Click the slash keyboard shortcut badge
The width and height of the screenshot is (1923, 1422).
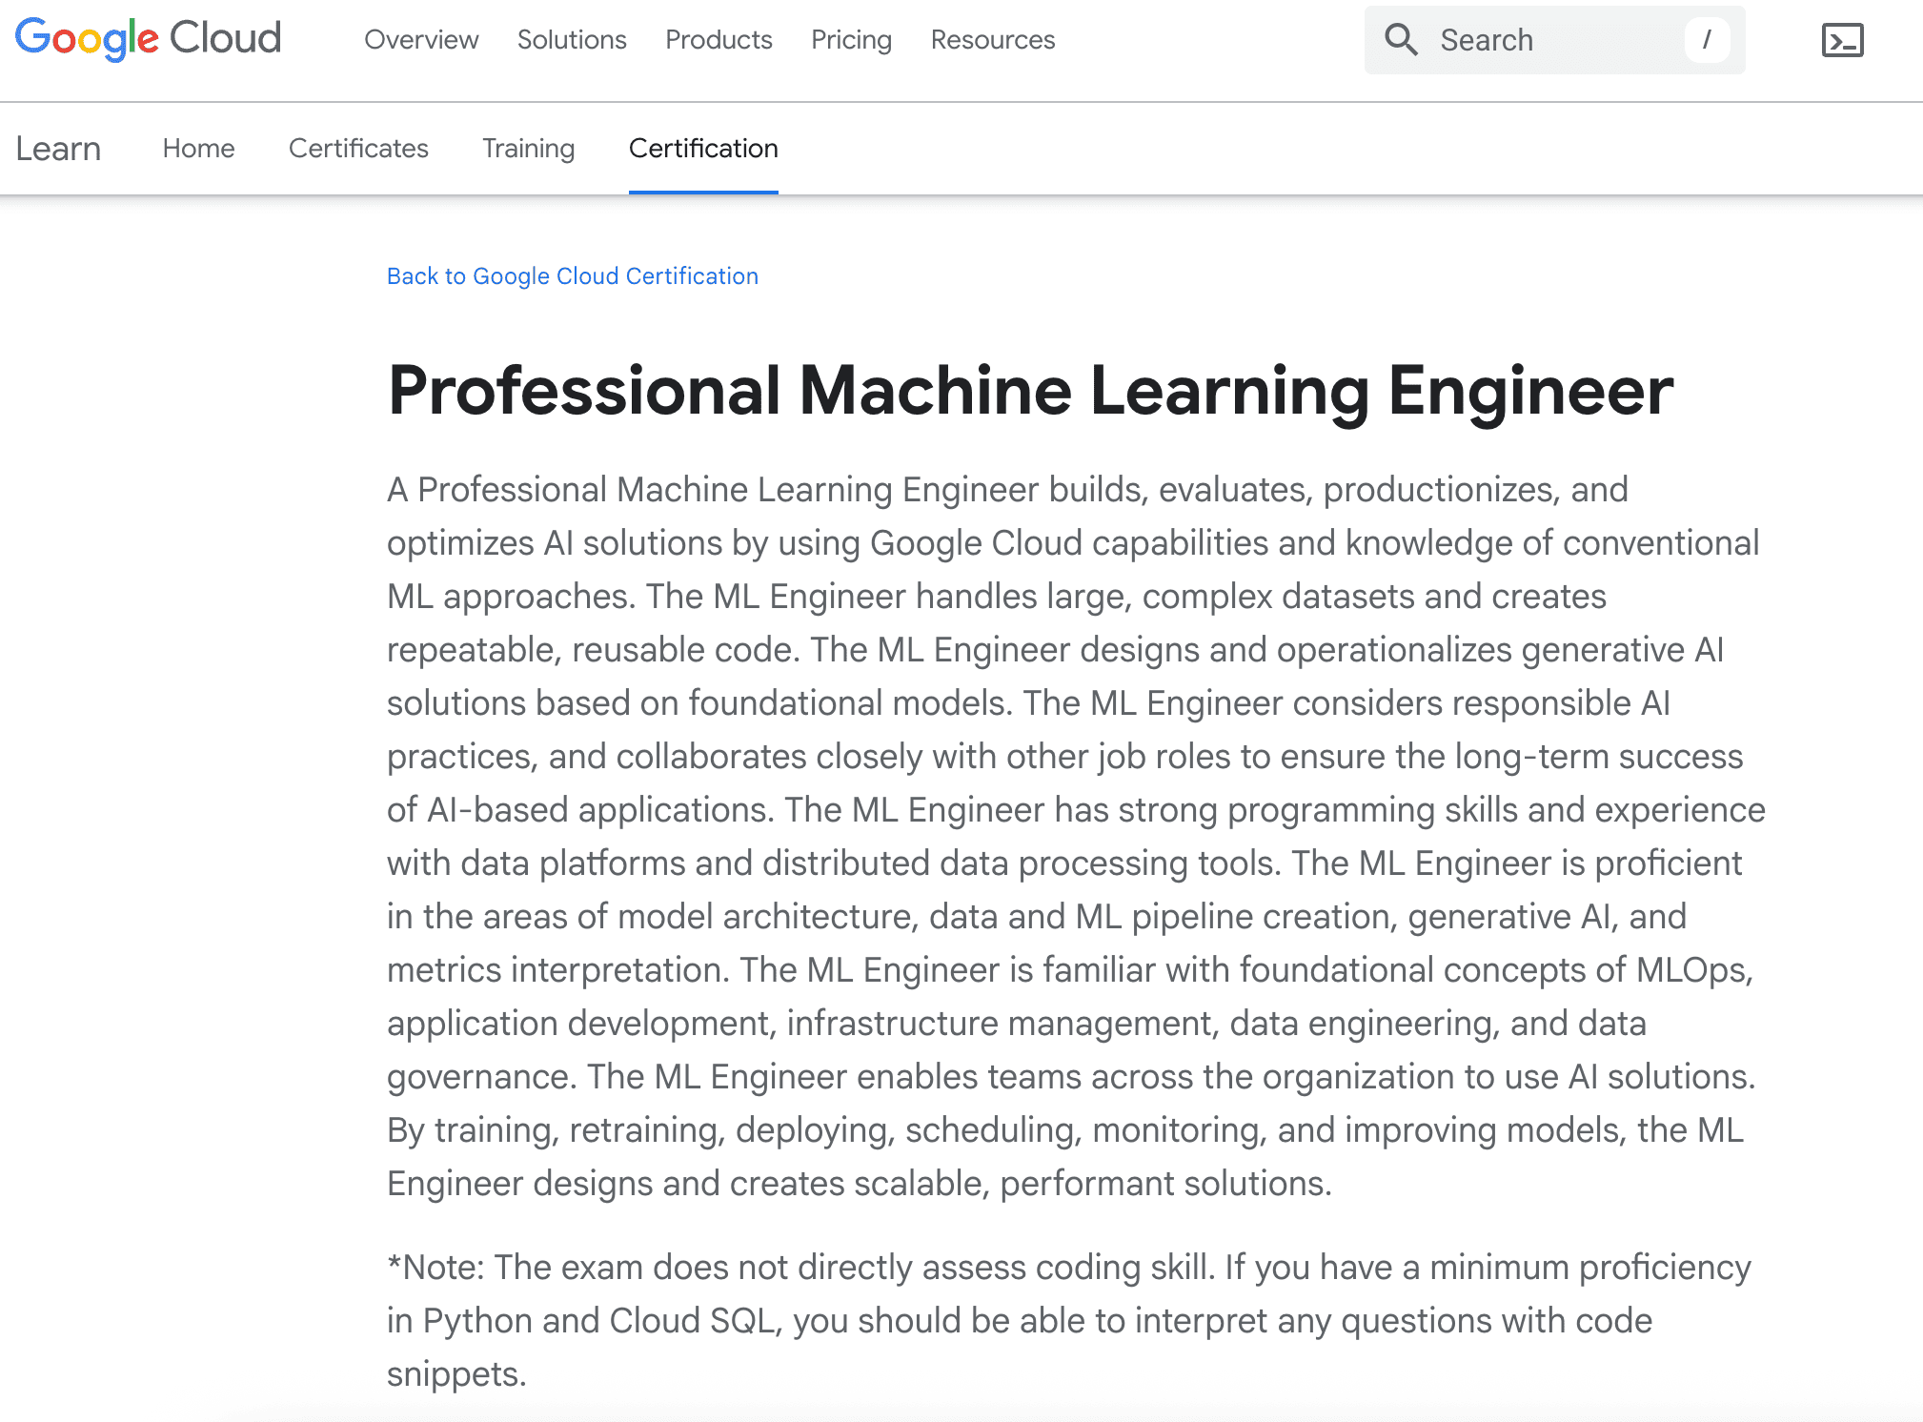click(1707, 40)
